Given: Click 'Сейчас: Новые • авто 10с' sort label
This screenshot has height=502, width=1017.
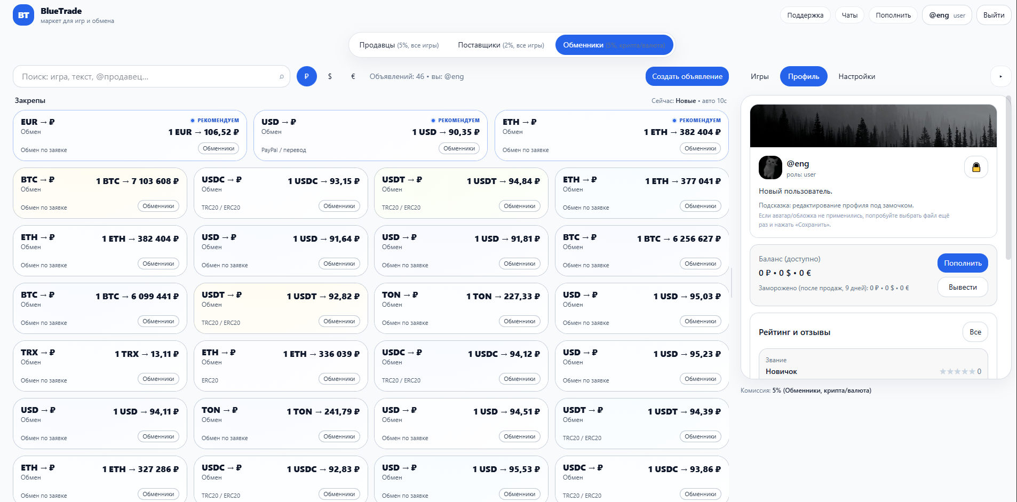Looking at the screenshot, I should [x=689, y=101].
